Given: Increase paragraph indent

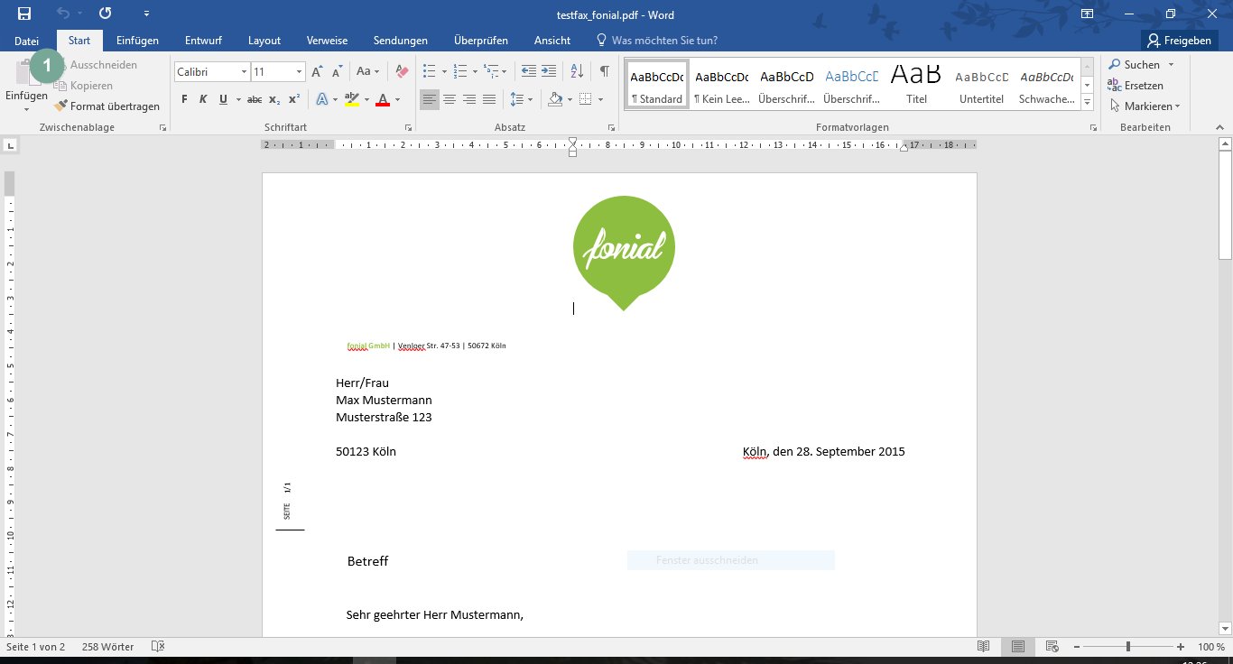Looking at the screenshot, I should pos(550,71).
